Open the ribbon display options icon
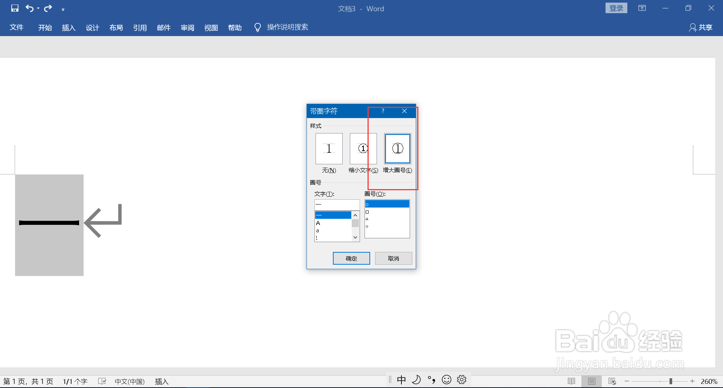The image size is (723, 388). click(642, 8)
